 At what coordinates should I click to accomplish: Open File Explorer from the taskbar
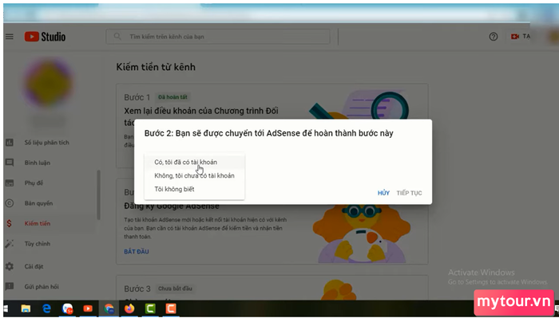(x=26, y=308)
